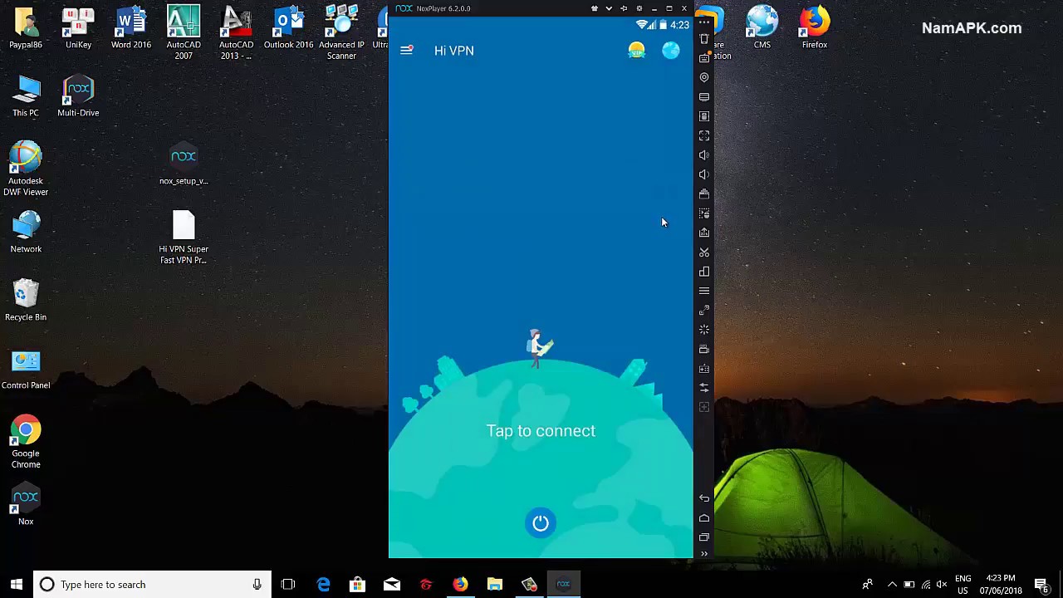The width and height of the screenshot is (1063, 598).
Task: Click Nox add APK file icon
Action: (x=704, y=233)
